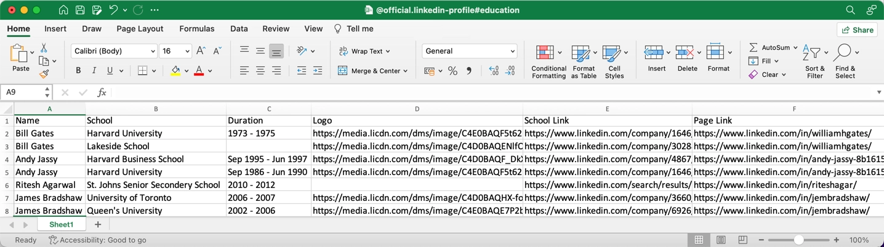Screen dimensions: 884x247
Task: Adjust the zoom slider handle
Action: pos(798,240)
